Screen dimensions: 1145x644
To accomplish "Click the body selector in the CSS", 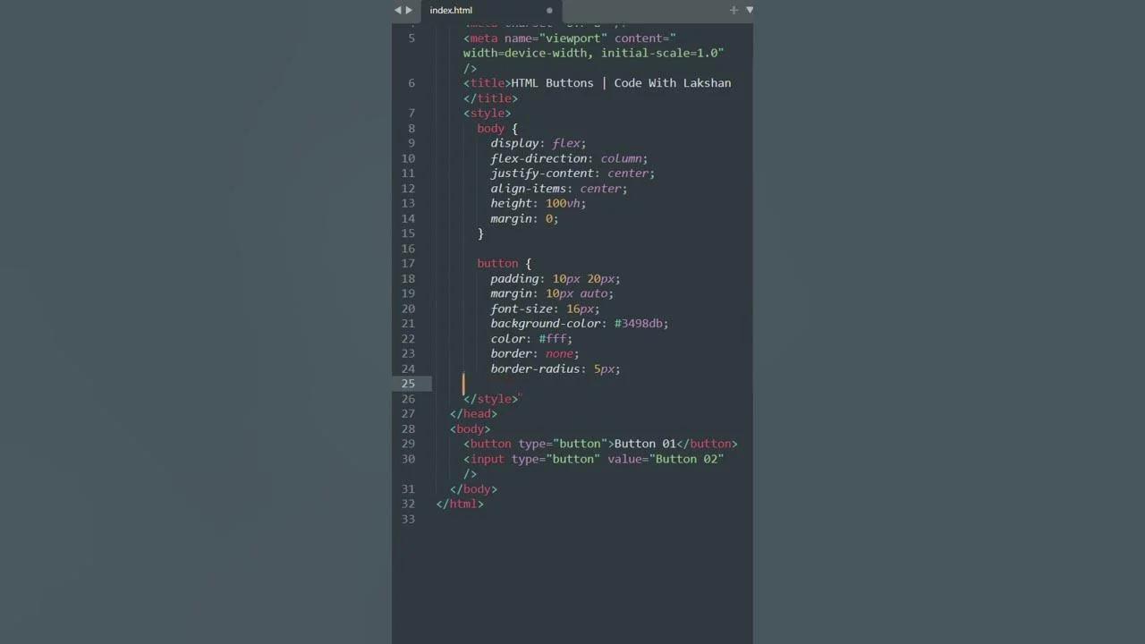I will [x=490, y=129].
